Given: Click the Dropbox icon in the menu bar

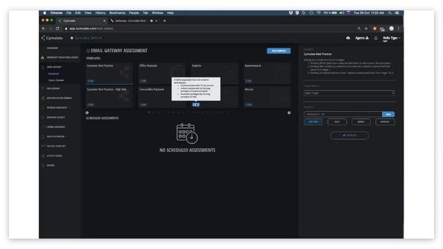Looking at the screenshot, I should (291, 13).
